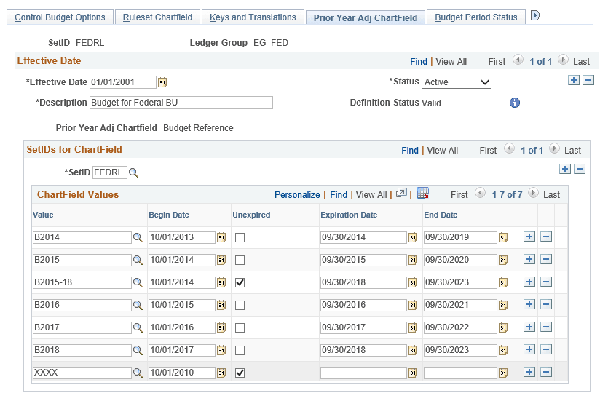This screenshot has height=409, width=608.
Task: Open calendar for Effective Date field
Action: (162, 82)
